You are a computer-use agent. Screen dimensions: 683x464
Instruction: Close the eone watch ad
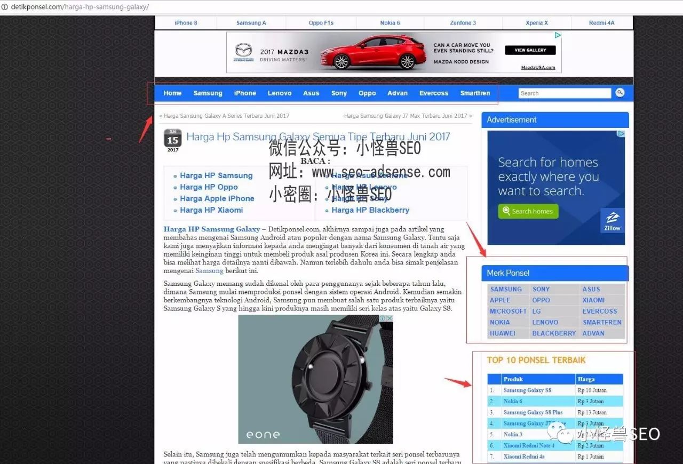tap(390, 318)
